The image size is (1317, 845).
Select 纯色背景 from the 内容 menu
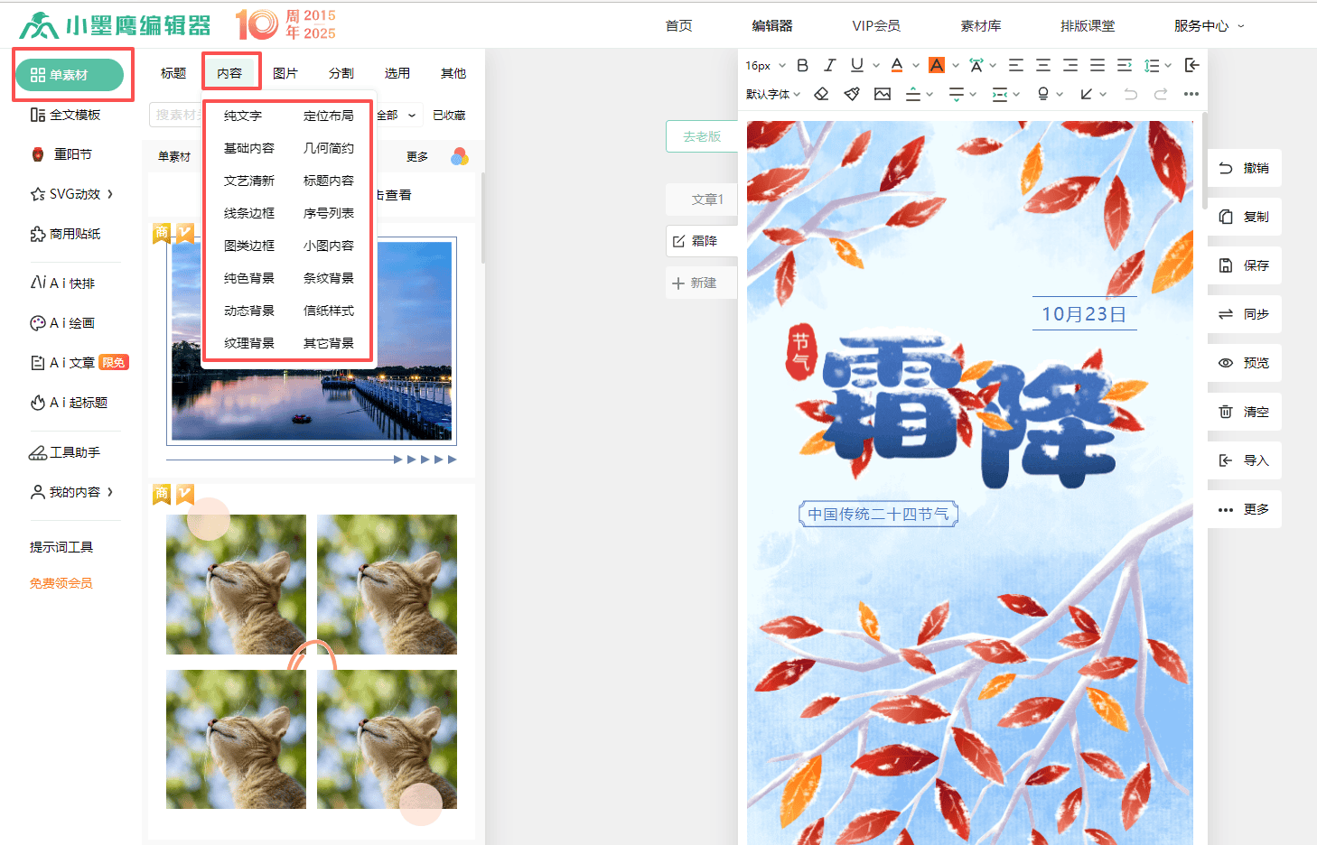[249, 278]
